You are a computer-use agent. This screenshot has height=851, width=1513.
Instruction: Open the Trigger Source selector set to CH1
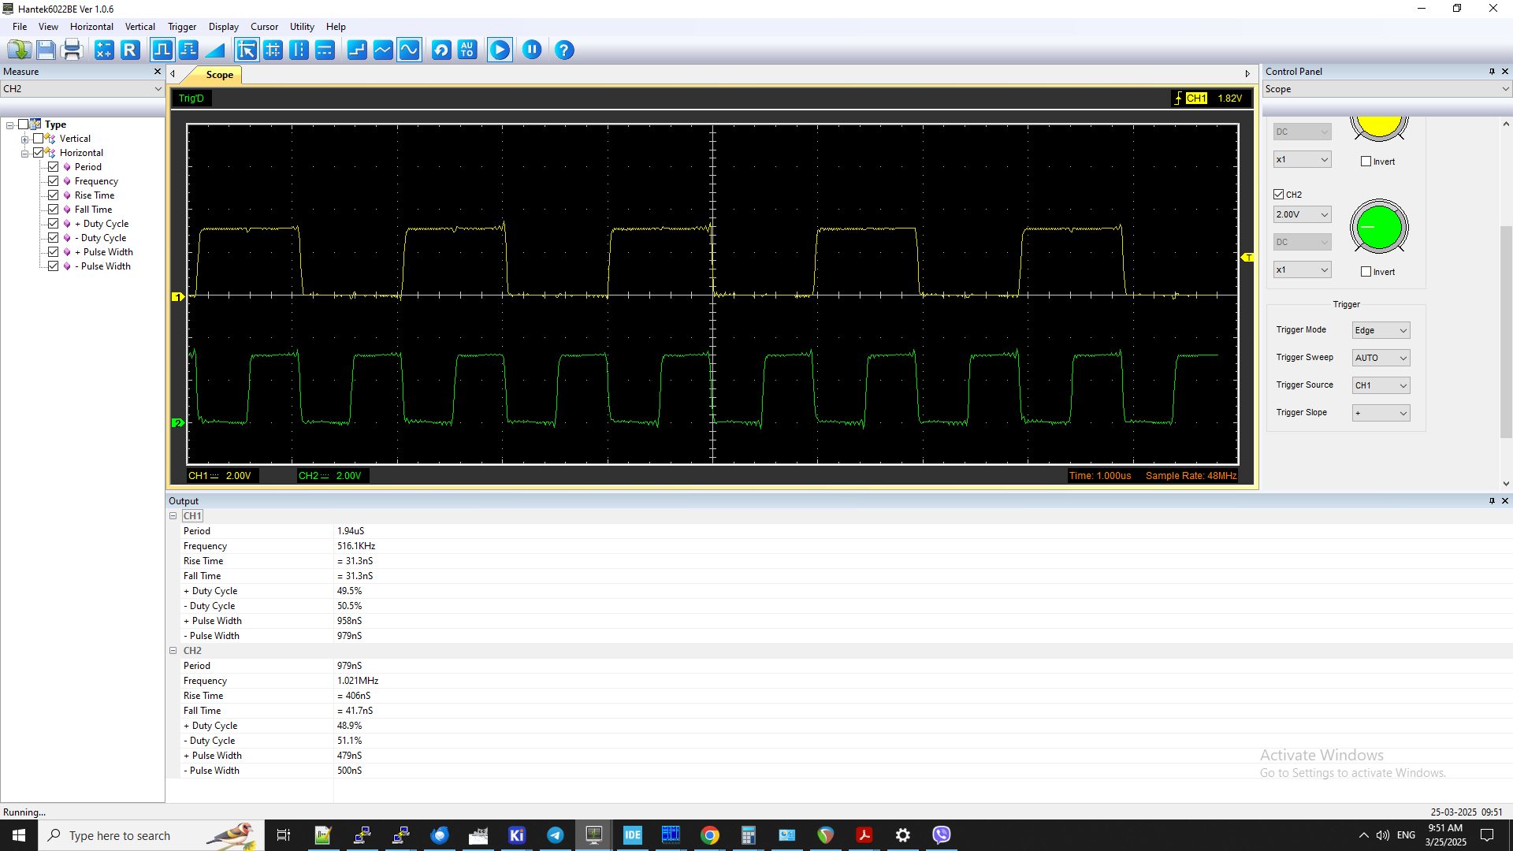[1380, 385]
